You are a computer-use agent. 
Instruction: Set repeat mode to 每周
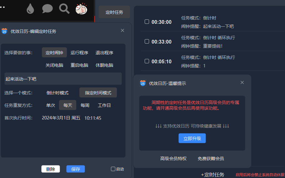(85, 105)
